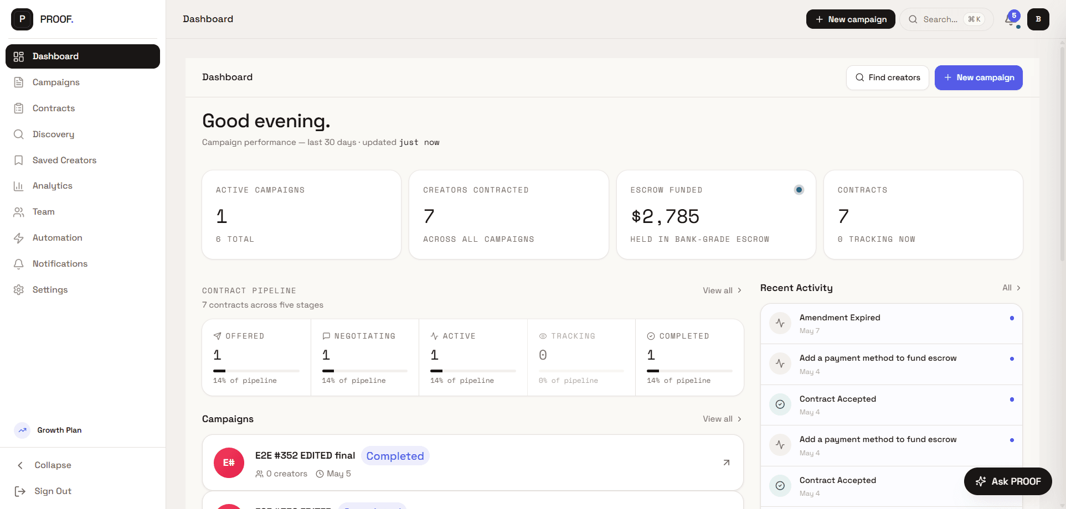Click the PROOF logo icon
Screen dimensions: 1066x509
tap(22, 19)
